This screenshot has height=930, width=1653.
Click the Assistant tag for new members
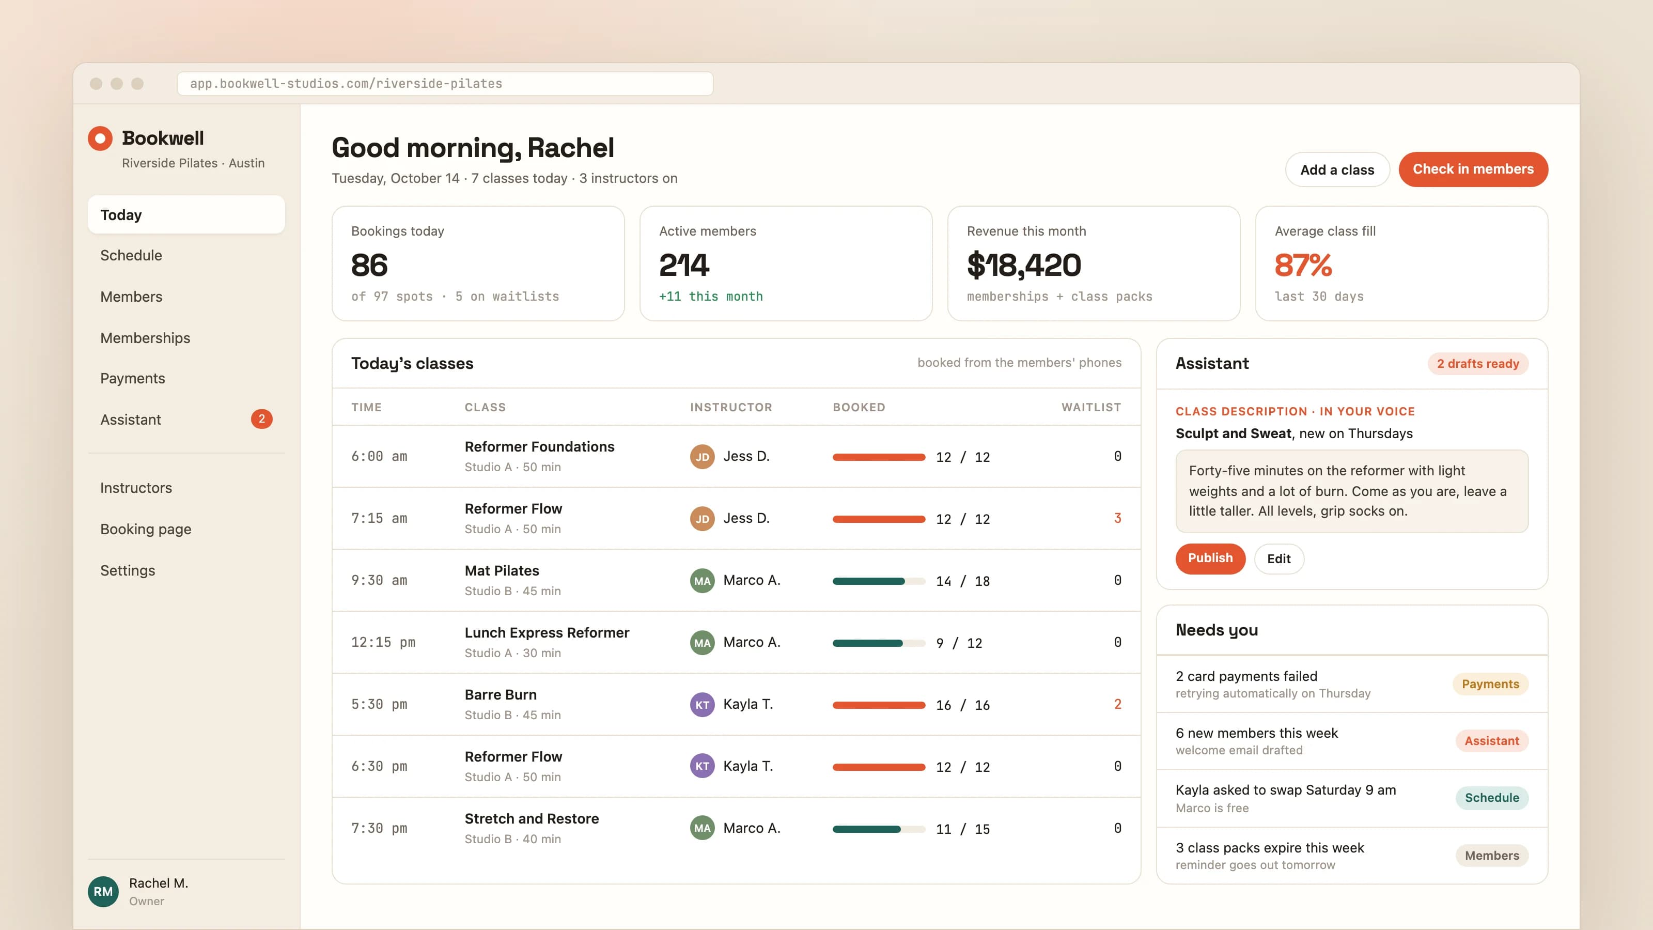tap(1491, 741)
